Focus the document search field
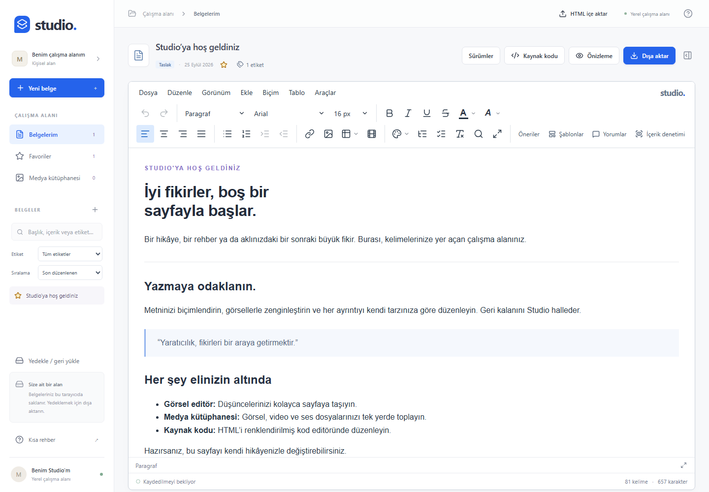This screenshot has width=709, height=492. click(57, 232)
